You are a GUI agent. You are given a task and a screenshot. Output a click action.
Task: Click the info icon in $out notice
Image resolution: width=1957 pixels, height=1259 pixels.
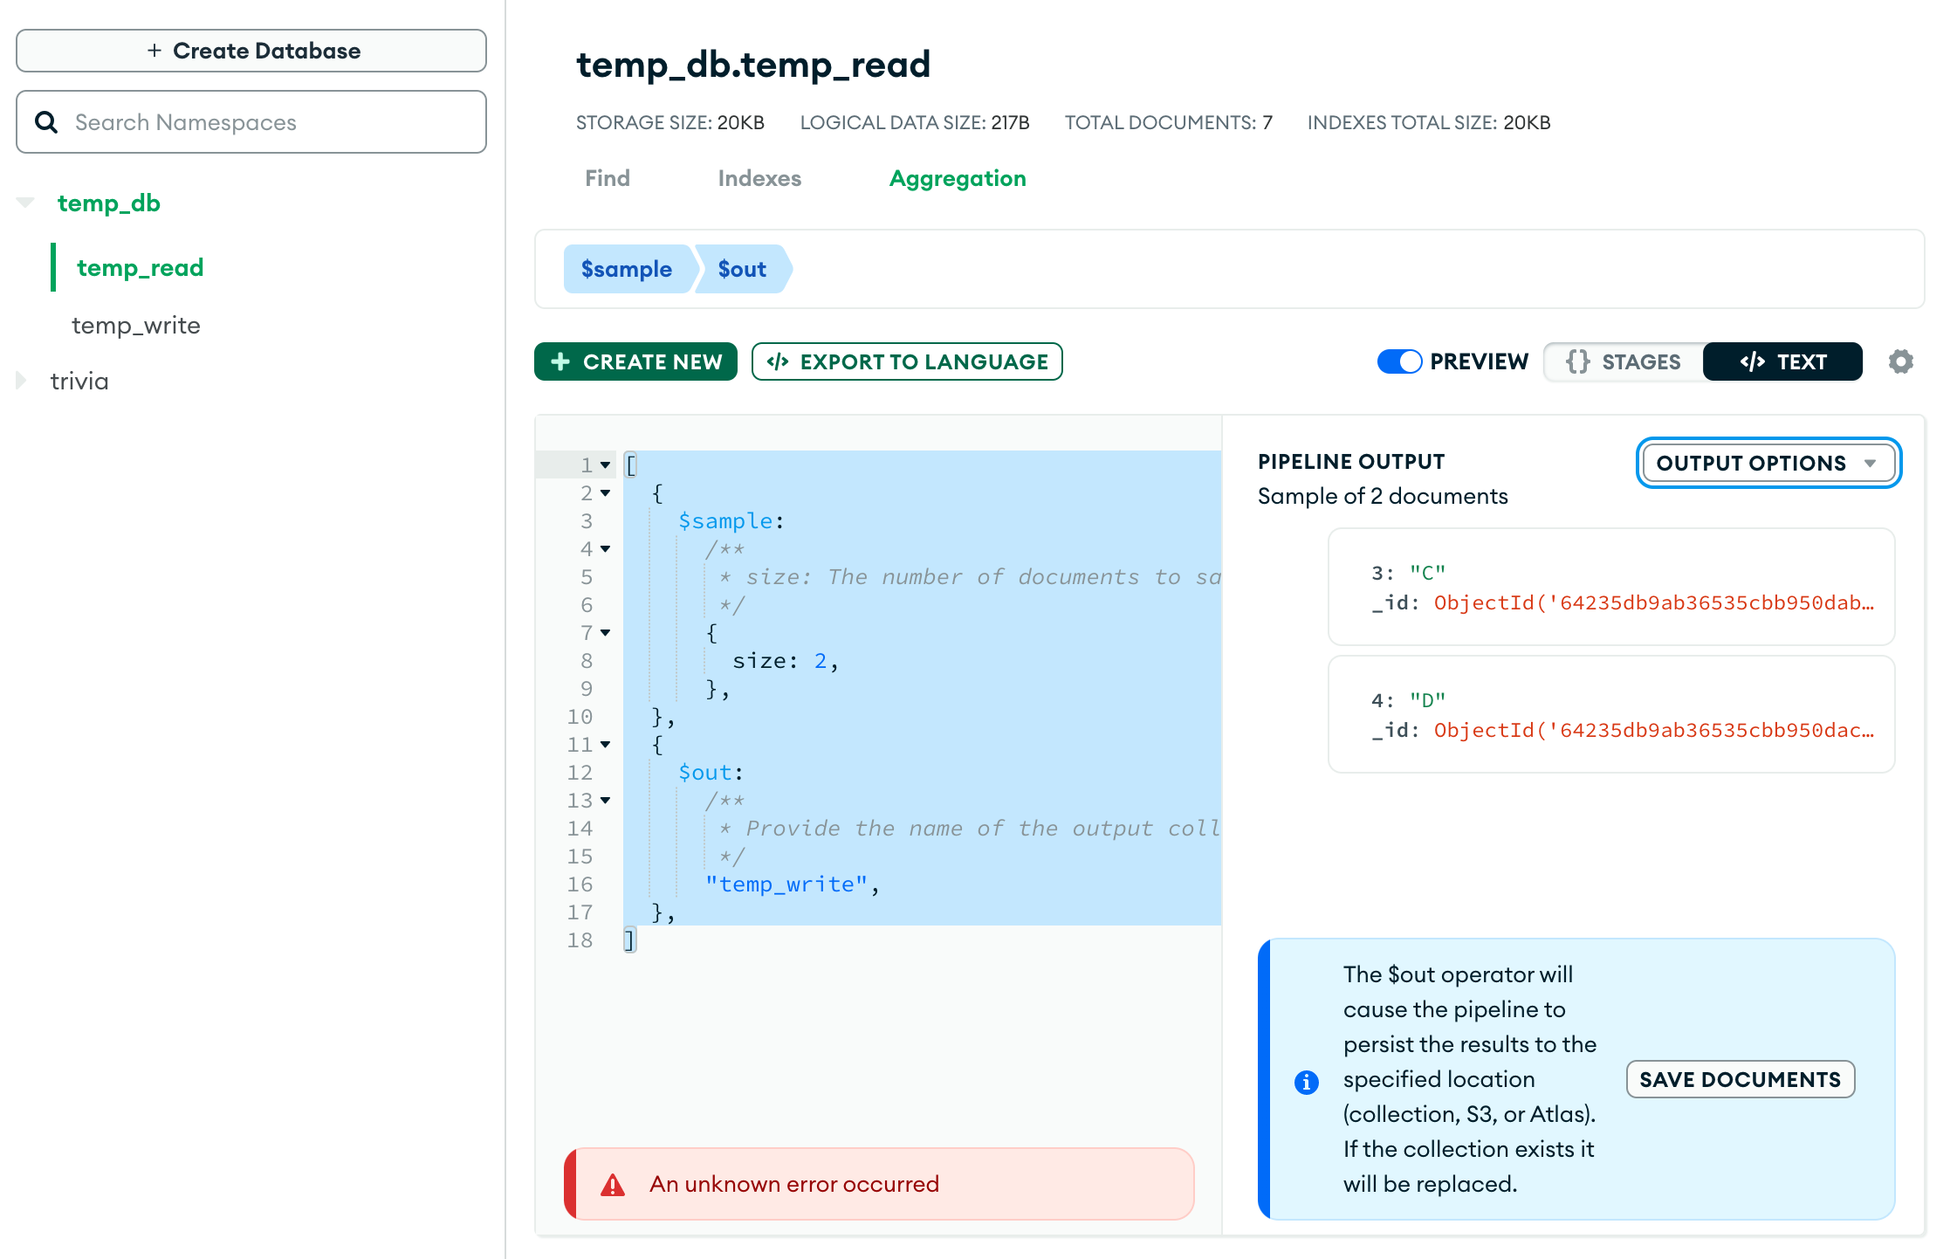[x=1306, y=1082]
